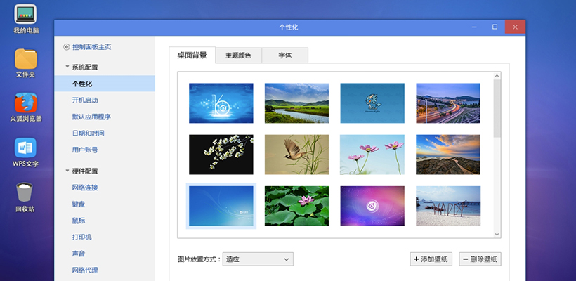Image resolution: width=576 pixels, height=281 pixels.
Task: Click the wallpaper list scroll-down arrow
Action: [x=497, y=235]
